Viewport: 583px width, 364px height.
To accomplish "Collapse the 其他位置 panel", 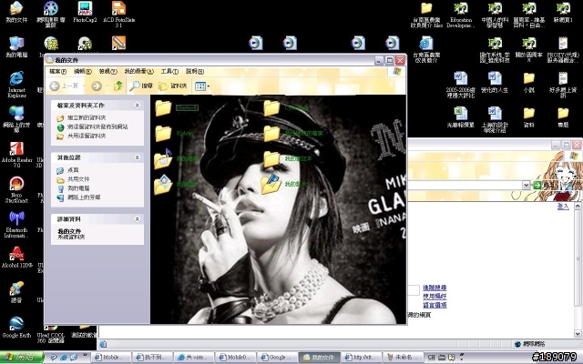I will click(x=138, y=157).
